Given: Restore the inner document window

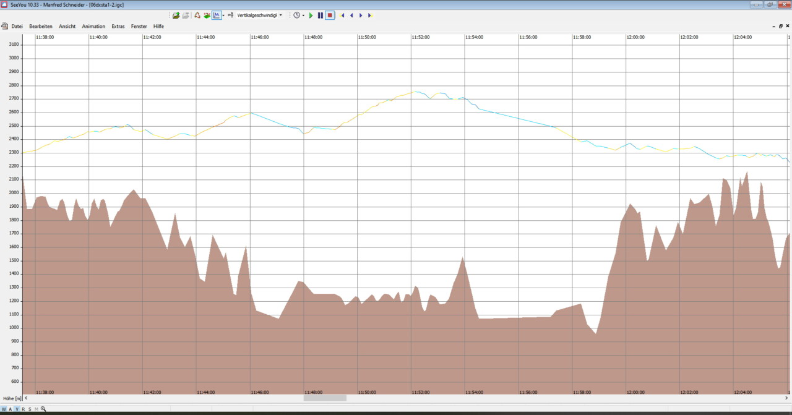Looking at the screenshot, I should 781,27.
